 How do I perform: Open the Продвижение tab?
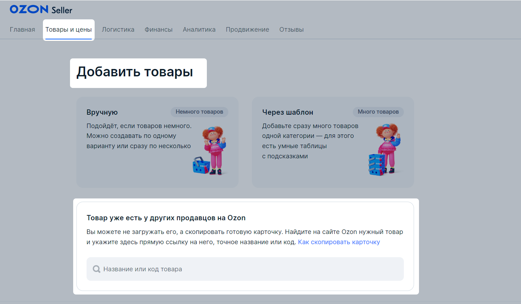click(247, 30)
